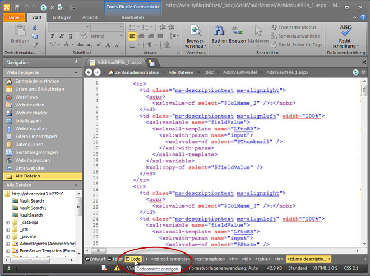Click the Copy icon in clipboard group
This screenshot has width=370, height=276.
pos(35,36)
